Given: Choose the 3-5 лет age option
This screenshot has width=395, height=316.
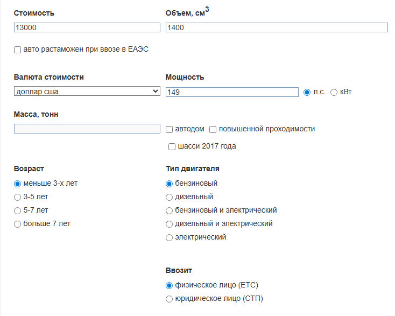Looking at the screenshot, I should [x=17, y=197].
